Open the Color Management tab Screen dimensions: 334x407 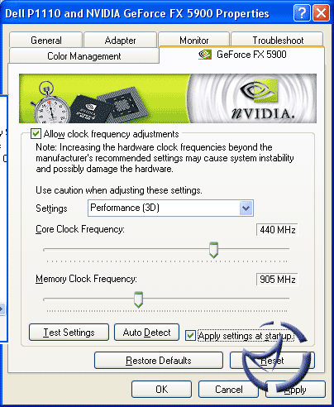(x=84, y=56)
